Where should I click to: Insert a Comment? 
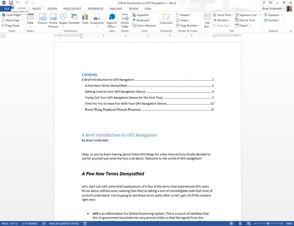166,19
